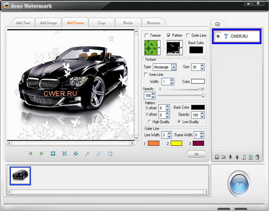Click the Ok button
Image resolution: width=269 pixels, height=211 pixels.
coord(196,154)
